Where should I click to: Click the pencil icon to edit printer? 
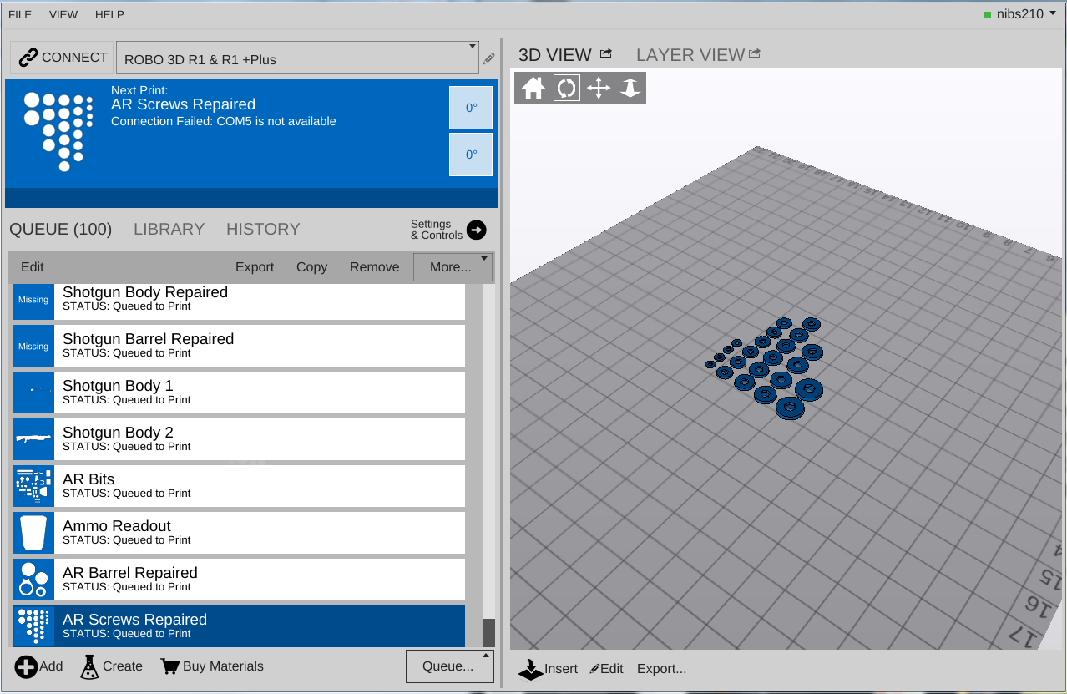(488, 59)
